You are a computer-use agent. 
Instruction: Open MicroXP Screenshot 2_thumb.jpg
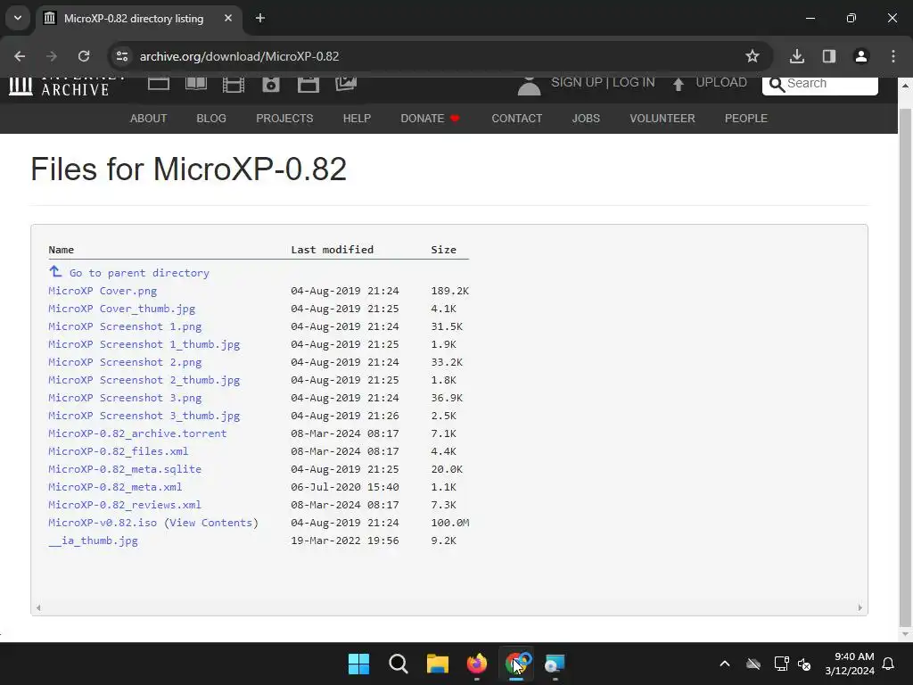(144, 380)
